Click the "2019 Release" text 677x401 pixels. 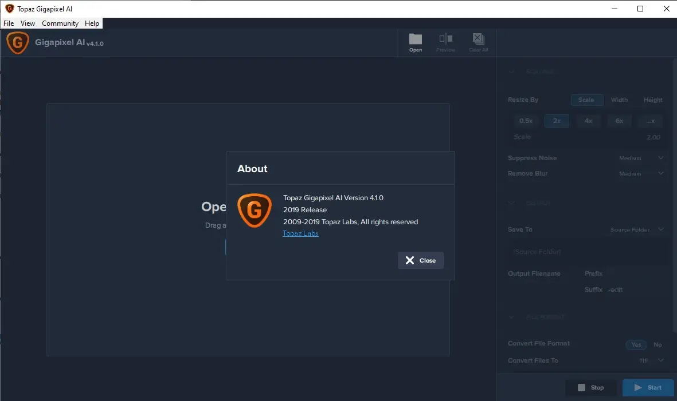click(x=305, y=210)
